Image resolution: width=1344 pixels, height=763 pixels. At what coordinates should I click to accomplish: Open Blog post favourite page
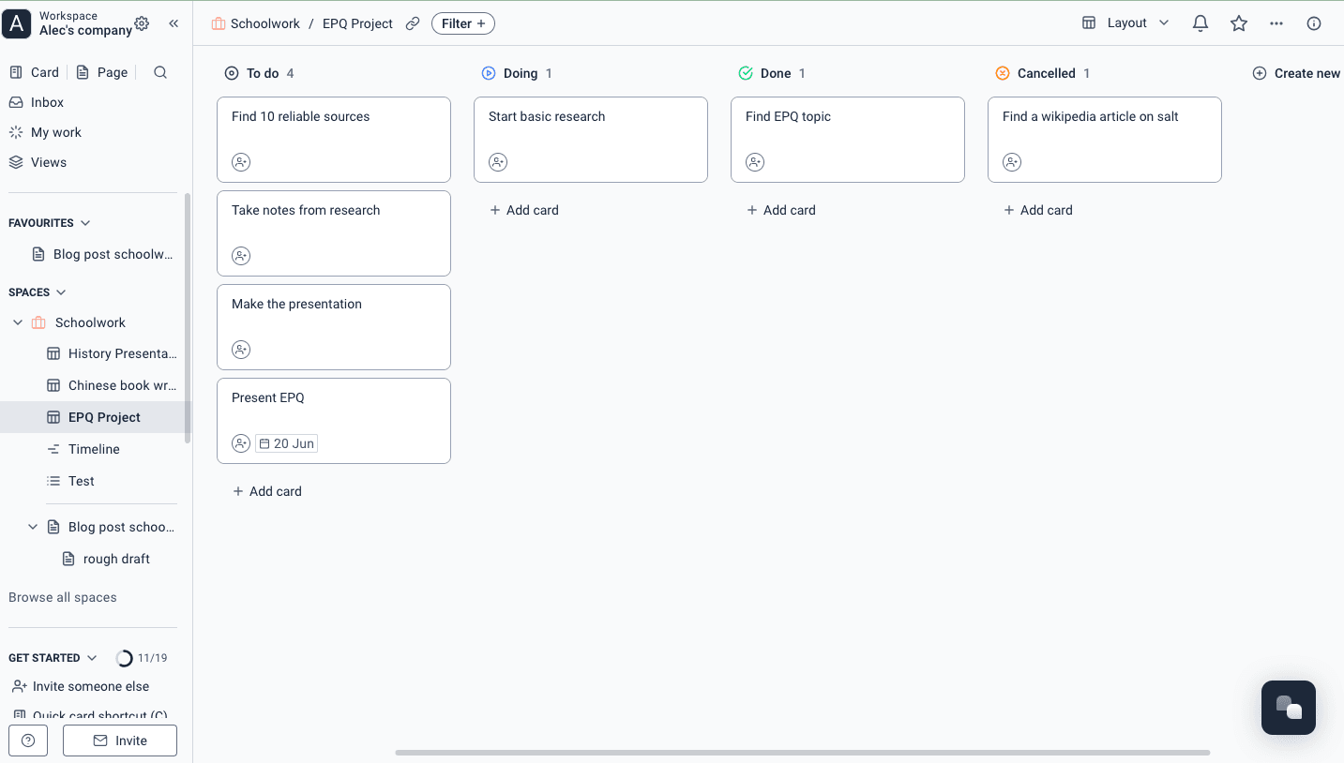pos(102,254)
